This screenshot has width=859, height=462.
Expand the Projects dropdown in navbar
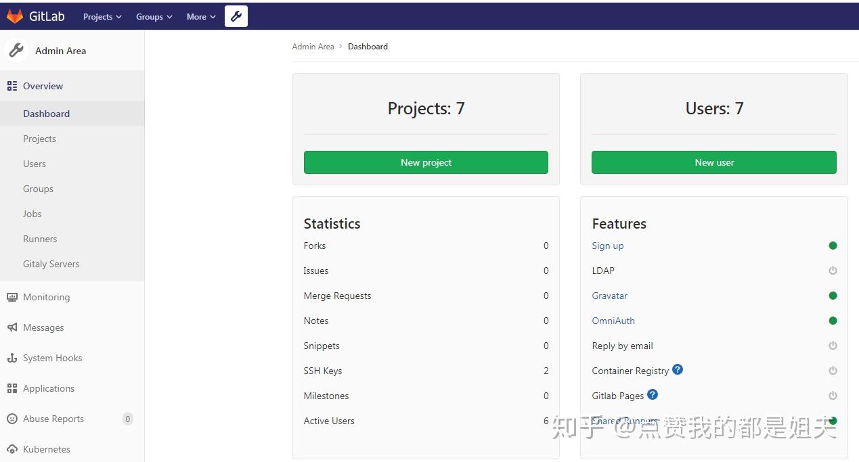[x=102, y=17]
